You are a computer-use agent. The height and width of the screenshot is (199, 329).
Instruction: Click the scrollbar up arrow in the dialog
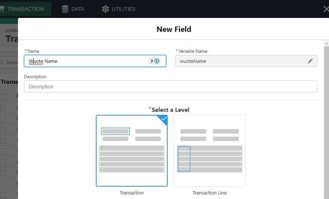326,44
